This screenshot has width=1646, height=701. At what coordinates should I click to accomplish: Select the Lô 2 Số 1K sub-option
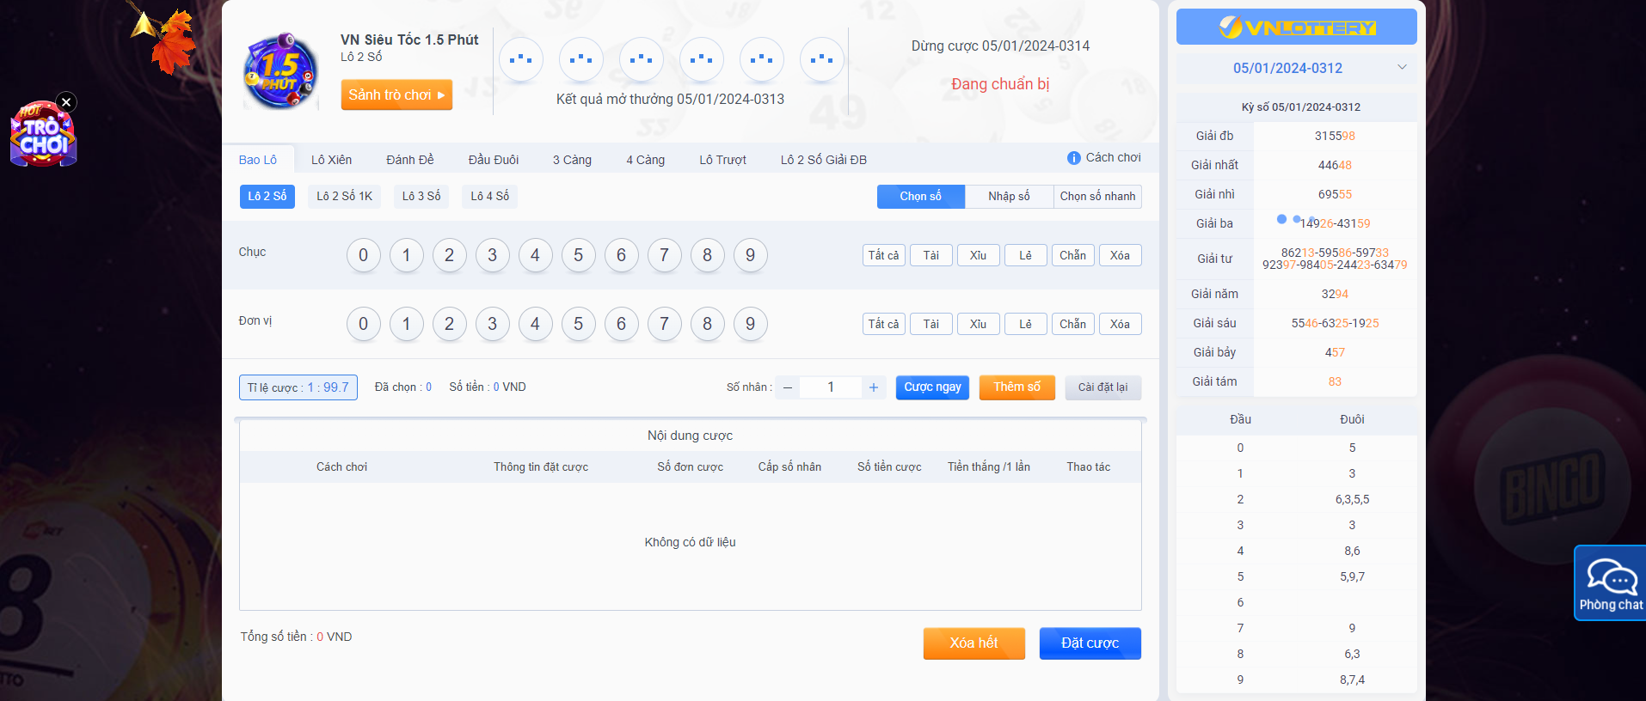[x=344, y=197]
